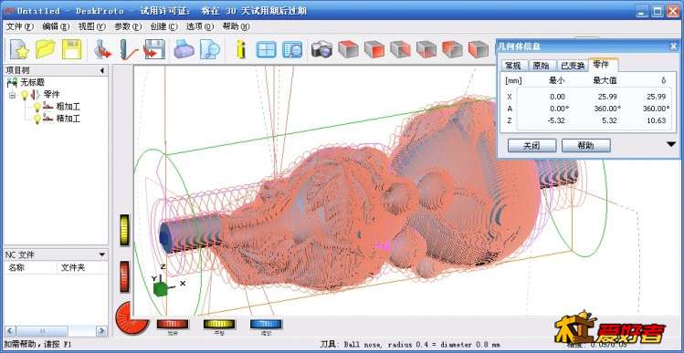Show geometry information yellow 'i' icon
This screenshot has height=353, width=684.
point(240,49)
